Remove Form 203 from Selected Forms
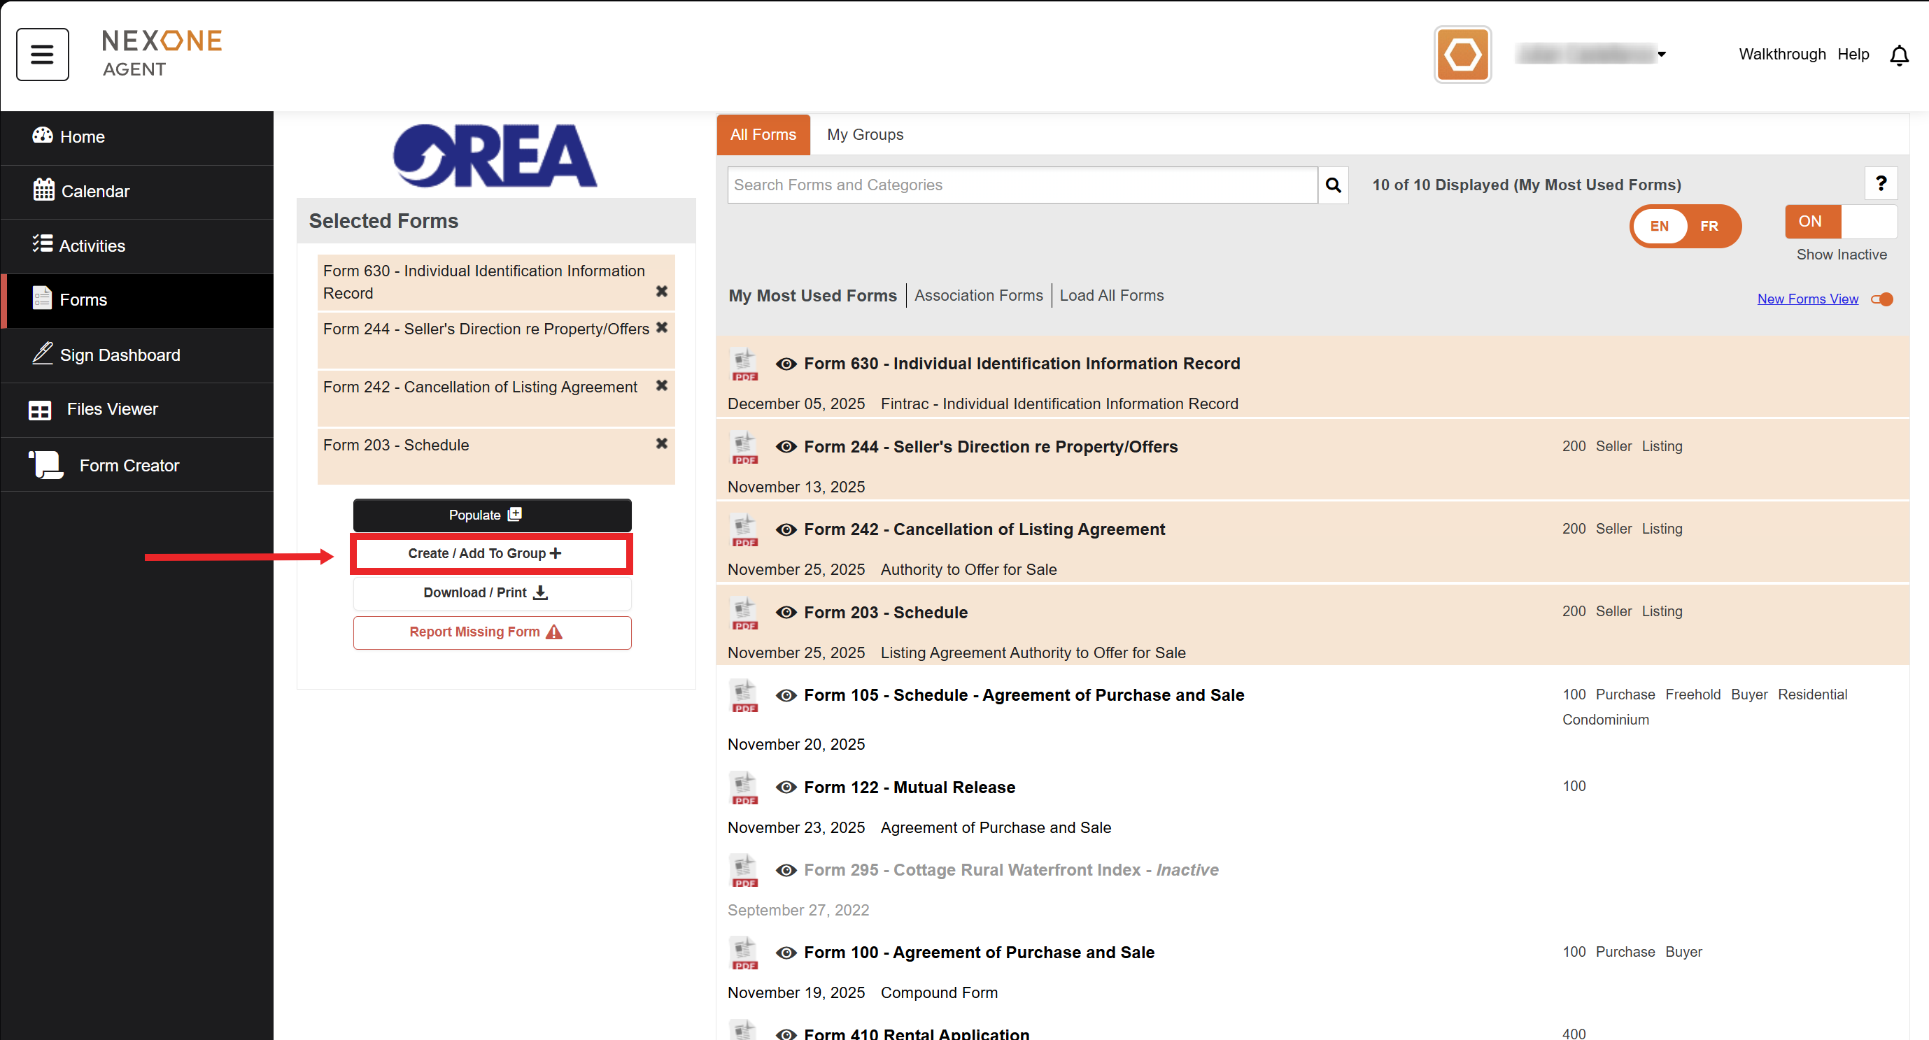This screenshot has width=1929, height=1040. coord(661,444)
